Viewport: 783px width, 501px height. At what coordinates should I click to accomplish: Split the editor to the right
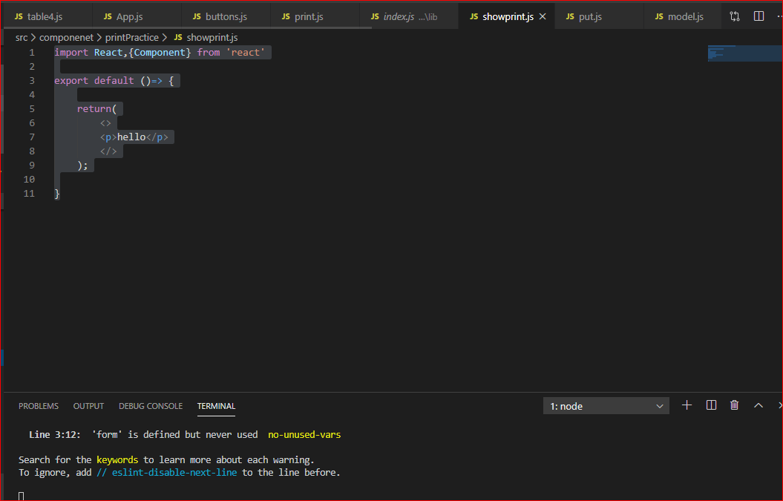[759, 16]
